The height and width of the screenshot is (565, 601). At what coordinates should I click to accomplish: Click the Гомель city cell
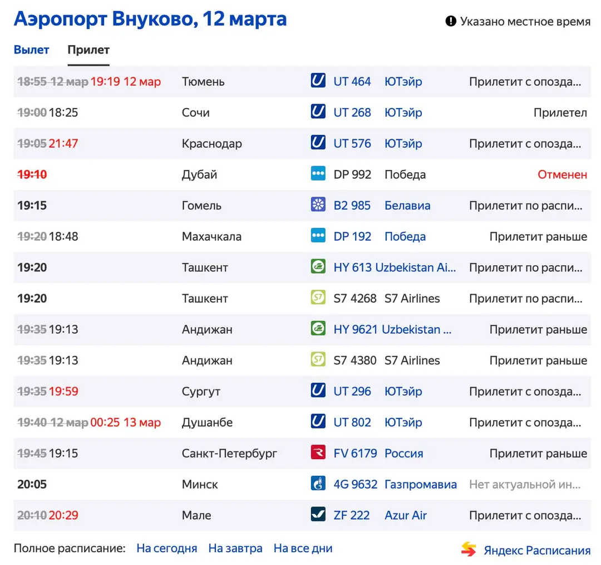pos(201,206)
